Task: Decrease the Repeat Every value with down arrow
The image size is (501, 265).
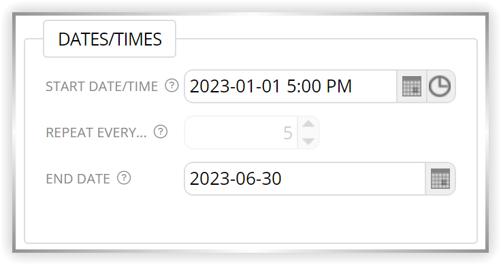Action: coord(308,141)
